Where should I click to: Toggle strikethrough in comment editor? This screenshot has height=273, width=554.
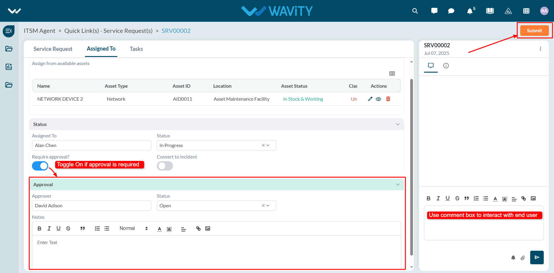point(457,198)
